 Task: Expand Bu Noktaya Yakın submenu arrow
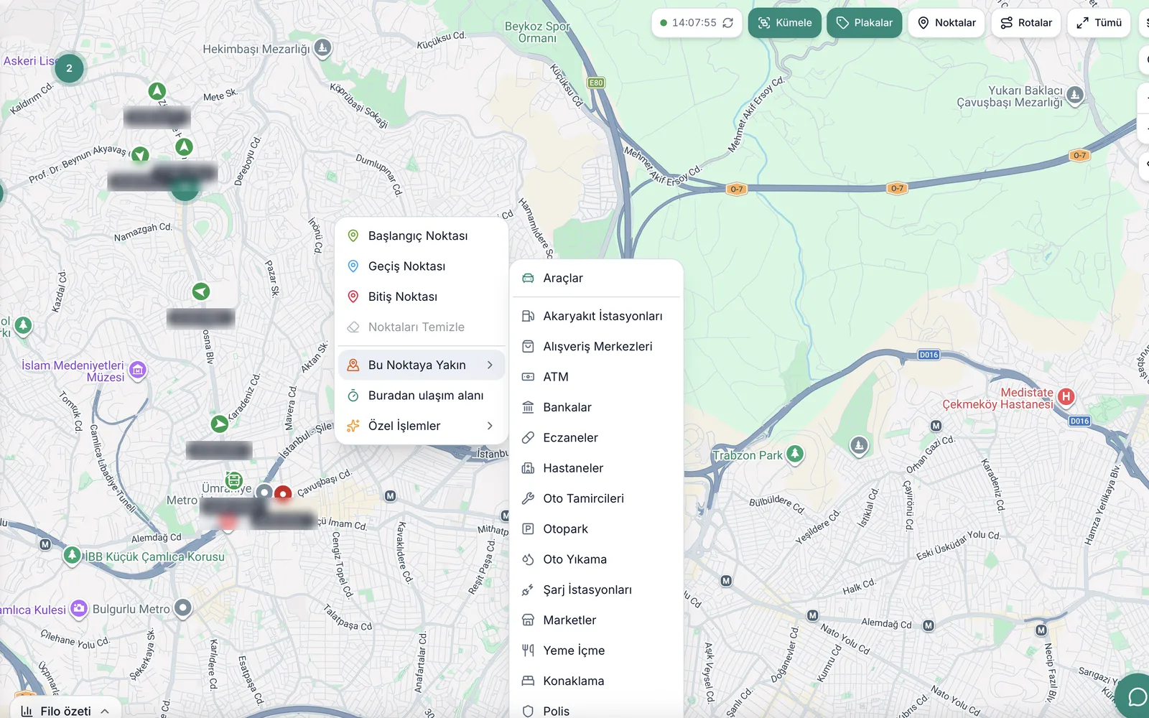point(490,365)
